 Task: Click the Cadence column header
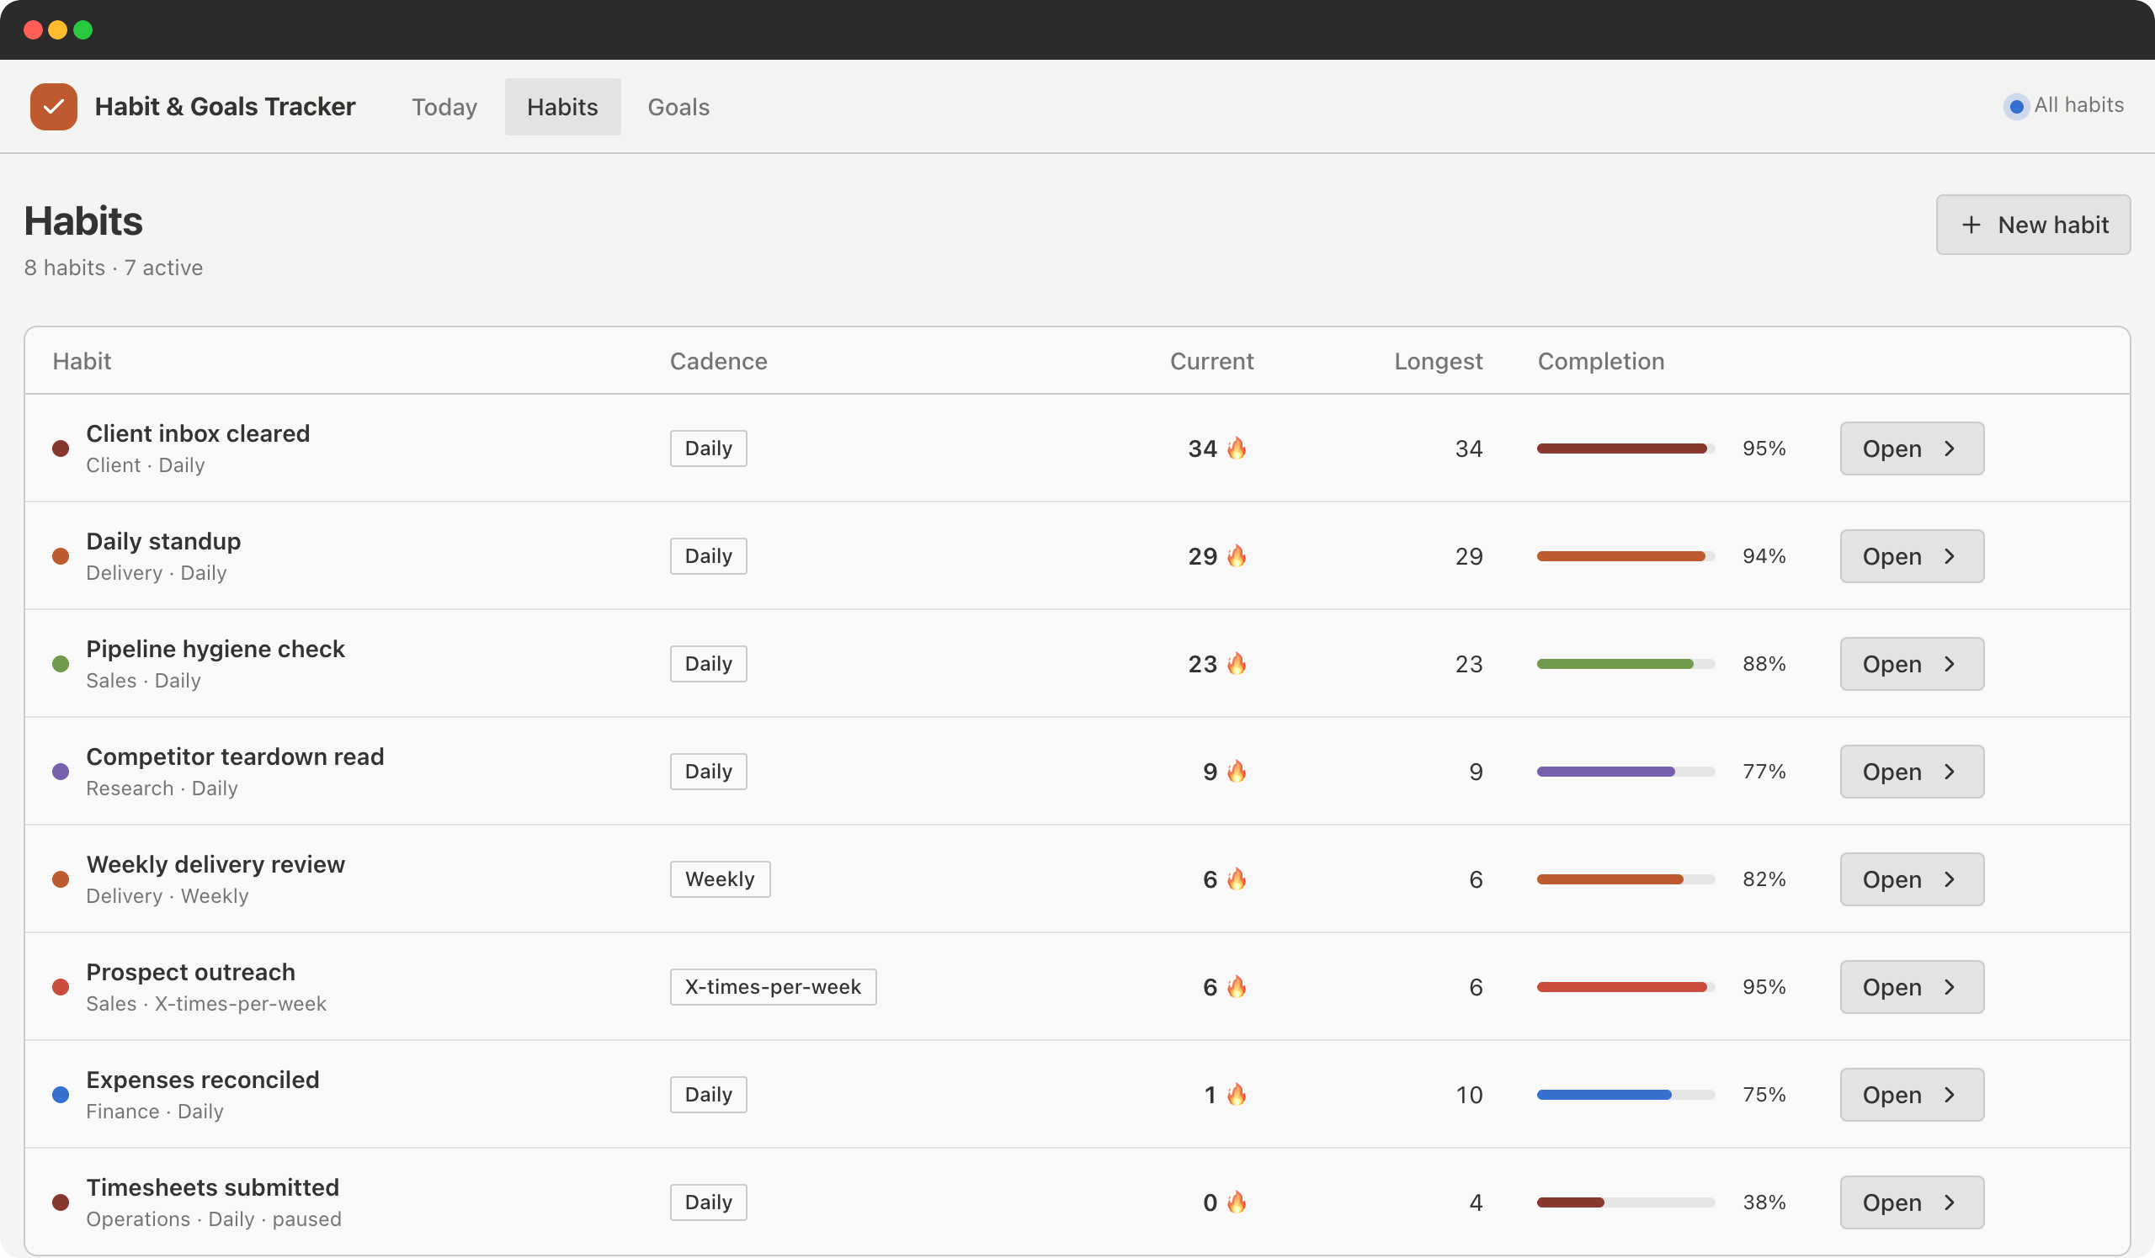coord(718,361)
